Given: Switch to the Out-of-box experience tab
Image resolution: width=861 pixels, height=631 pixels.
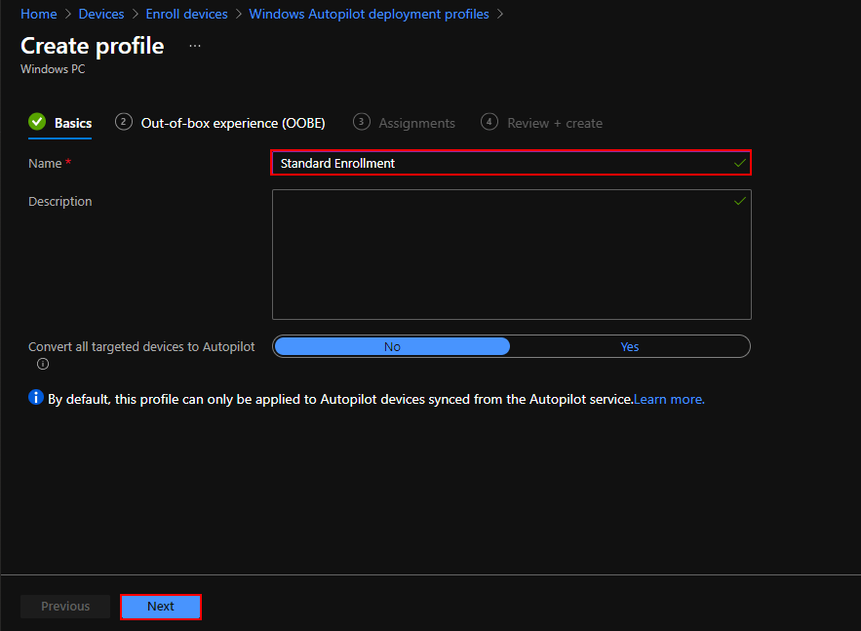Looking at the screenshot, I should [x=232, y=122].
